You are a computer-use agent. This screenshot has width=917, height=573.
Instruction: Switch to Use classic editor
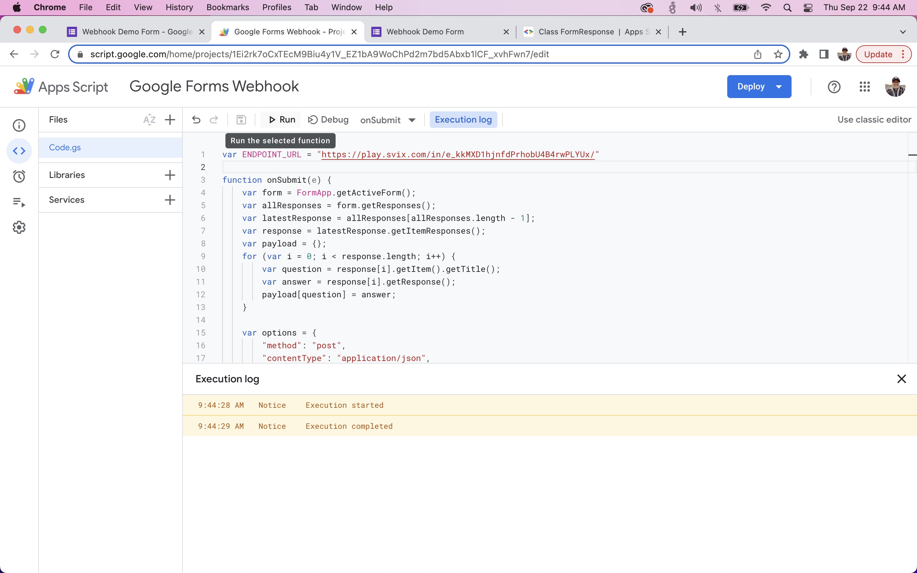(x=874, y=120)
